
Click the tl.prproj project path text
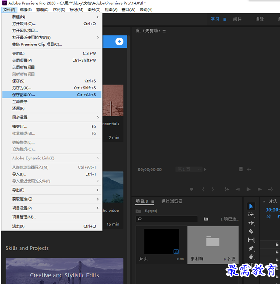click(x=151, y=211)
